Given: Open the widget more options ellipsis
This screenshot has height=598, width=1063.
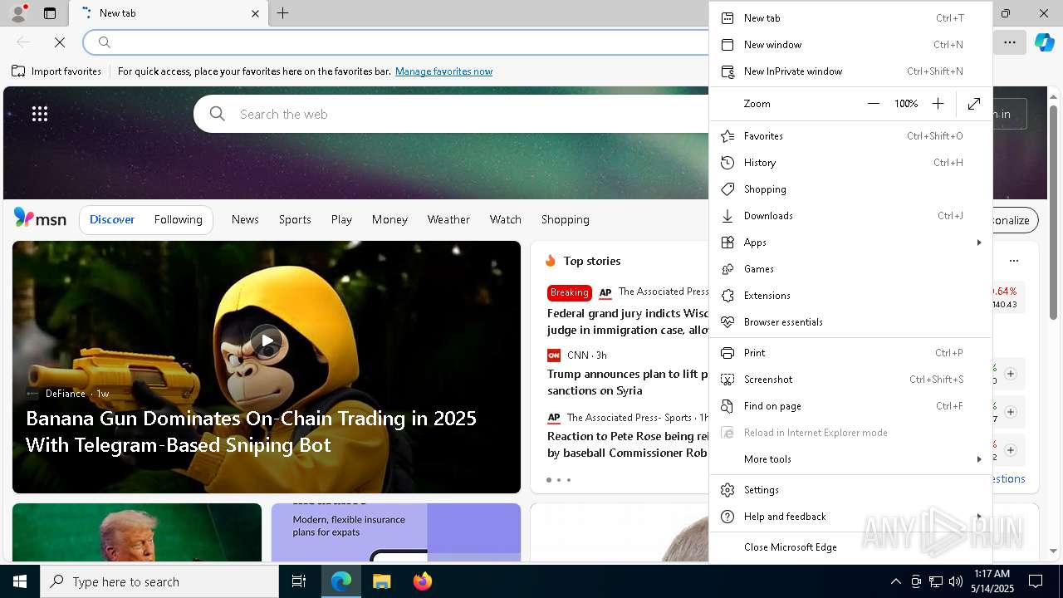Looking at the screenshot, I should [x=1013, y=261].
